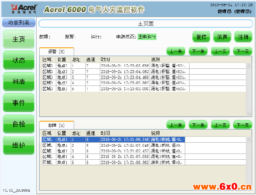Click the alarm list scrollbar down arrow

[249, 114]
